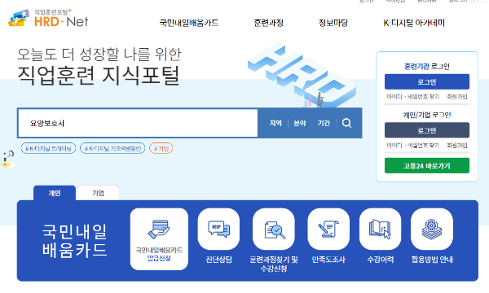Open 훈련과정찾기 및 수강신청 icon
489x293 pixels.
coord(274,230)
